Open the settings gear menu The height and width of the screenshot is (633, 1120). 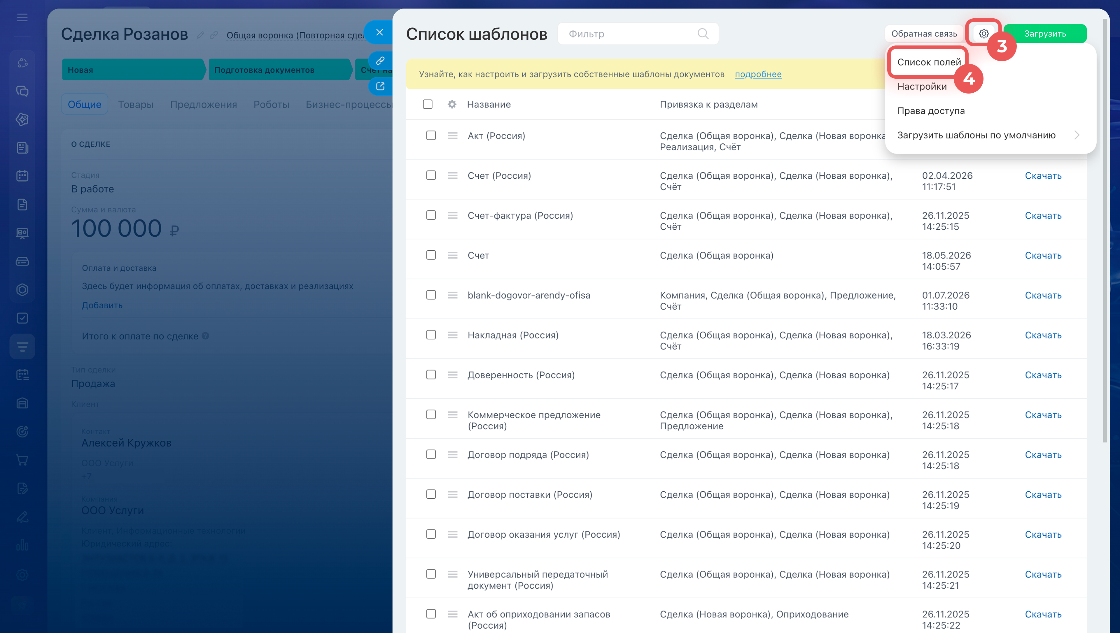click(984, 34)
